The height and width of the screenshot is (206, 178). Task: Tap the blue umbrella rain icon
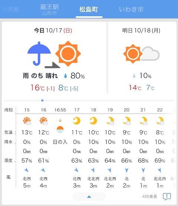pos(39,54)
